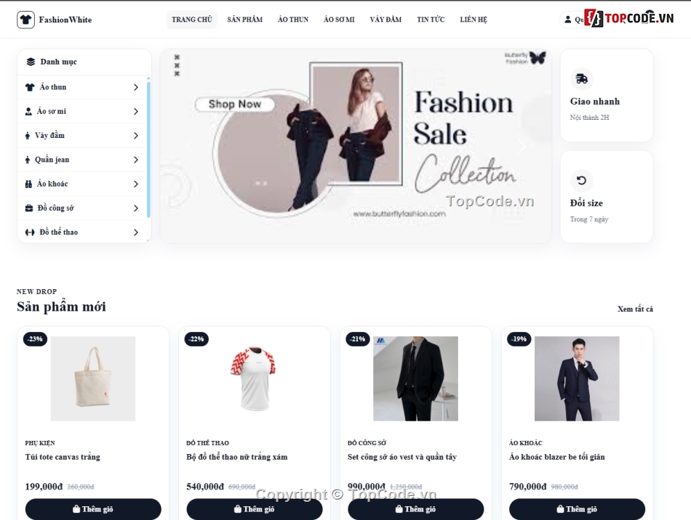The height and width of the screenshot is (520, 691).
Task: Open Set công sở áo vest và quần tây title
Action: pyautogui.click(x=402, y=457)
